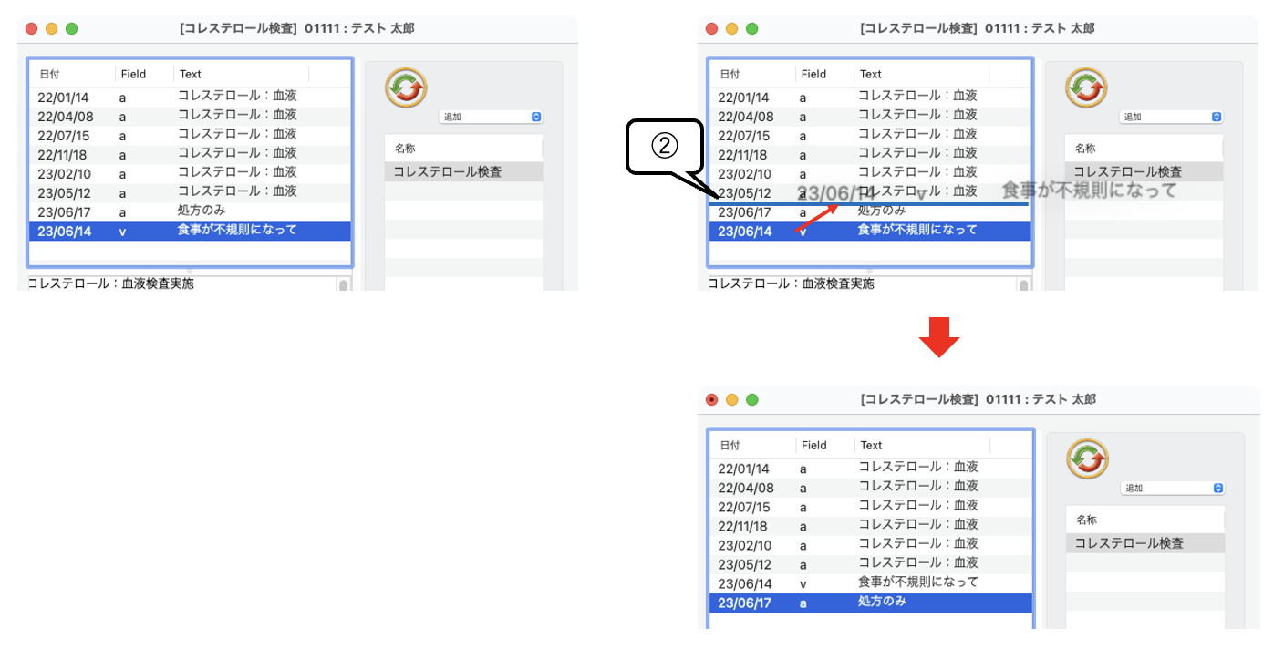This screenshot has width=1284, height=649.
Task: Click the circular refresh icon in bottom window
Action: (x=1087, y=459)
